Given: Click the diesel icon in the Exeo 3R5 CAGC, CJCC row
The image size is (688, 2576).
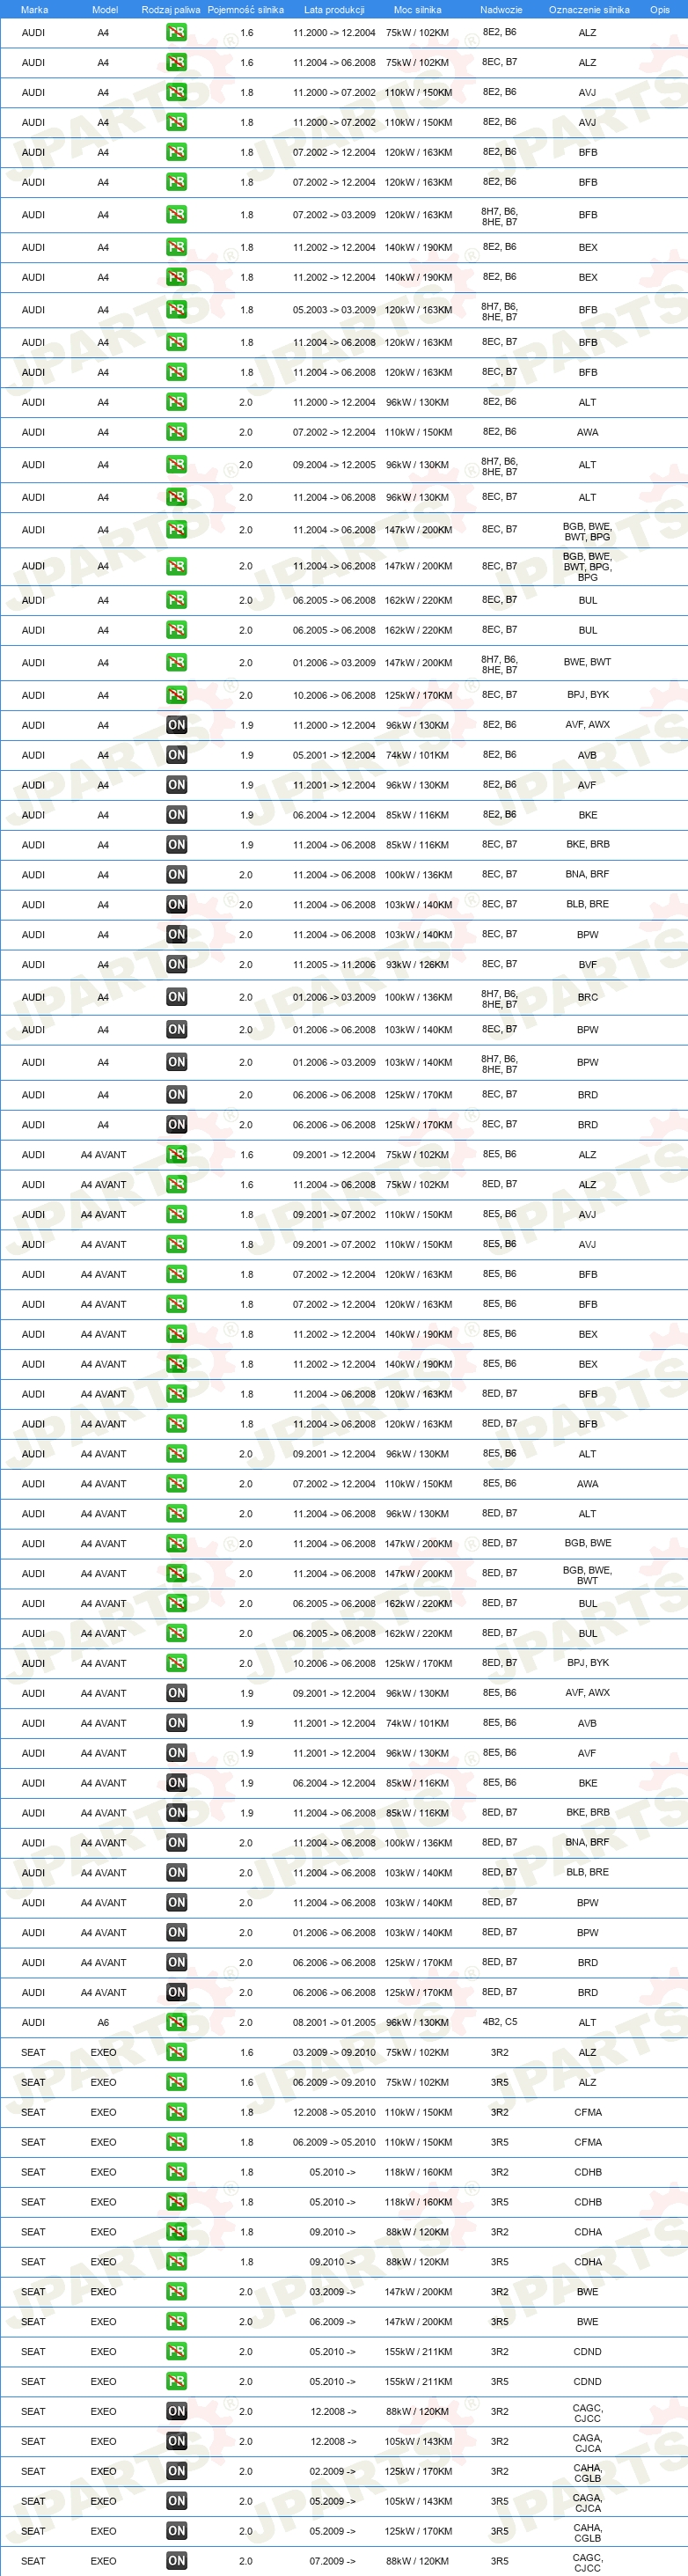Looking at the screenshot, I should [176, 2563].
